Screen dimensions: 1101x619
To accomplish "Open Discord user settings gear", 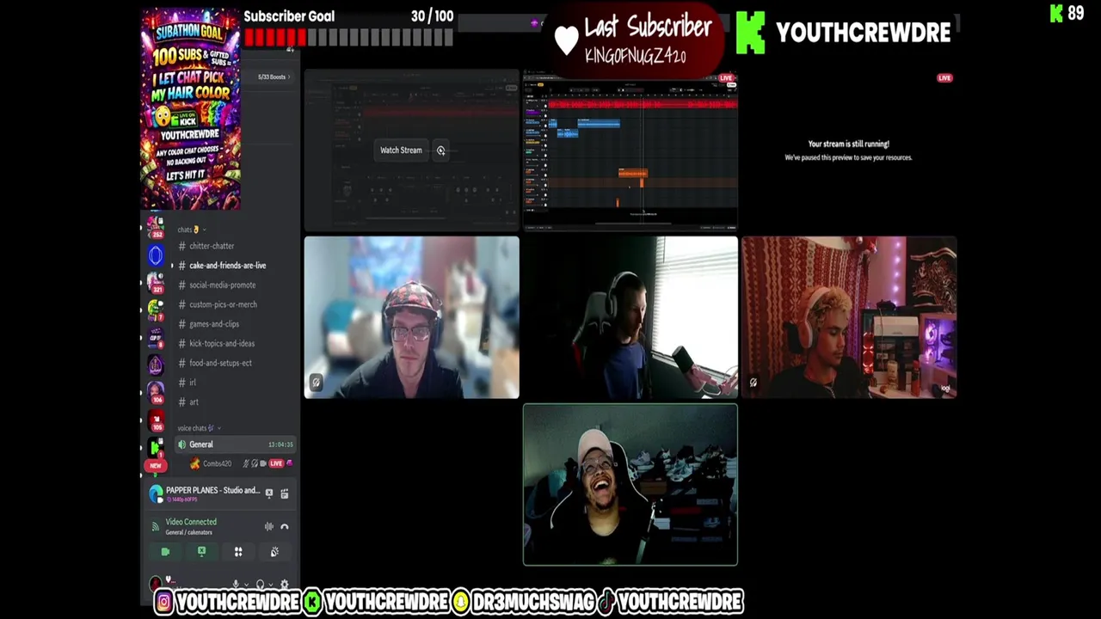I will coord(285,584).
